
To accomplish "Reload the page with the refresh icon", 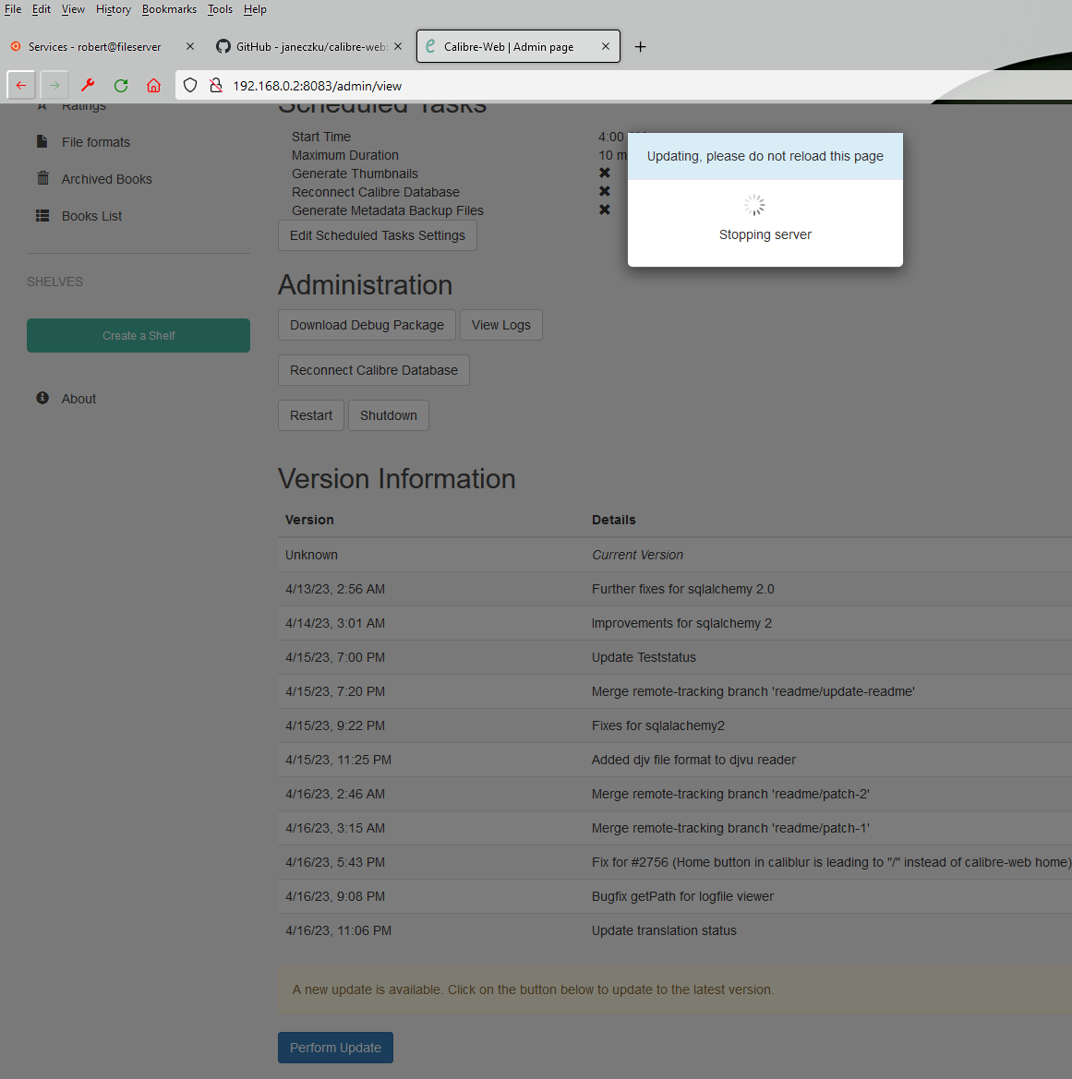I will [120, 85].
